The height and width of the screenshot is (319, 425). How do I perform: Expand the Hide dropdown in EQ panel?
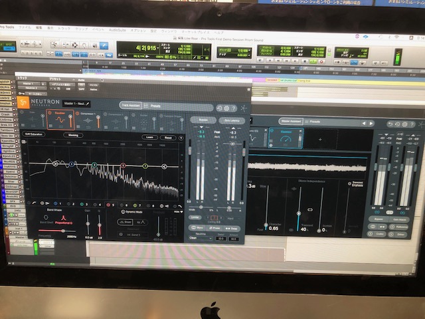tap(178, 212)
